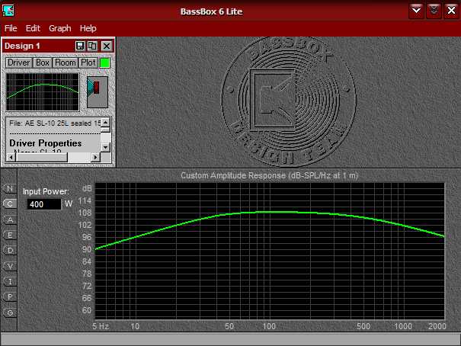Click right arrow of horizontal scrollbar
The height and width of the screenshot is (346, 461).
tap(95, 158)
